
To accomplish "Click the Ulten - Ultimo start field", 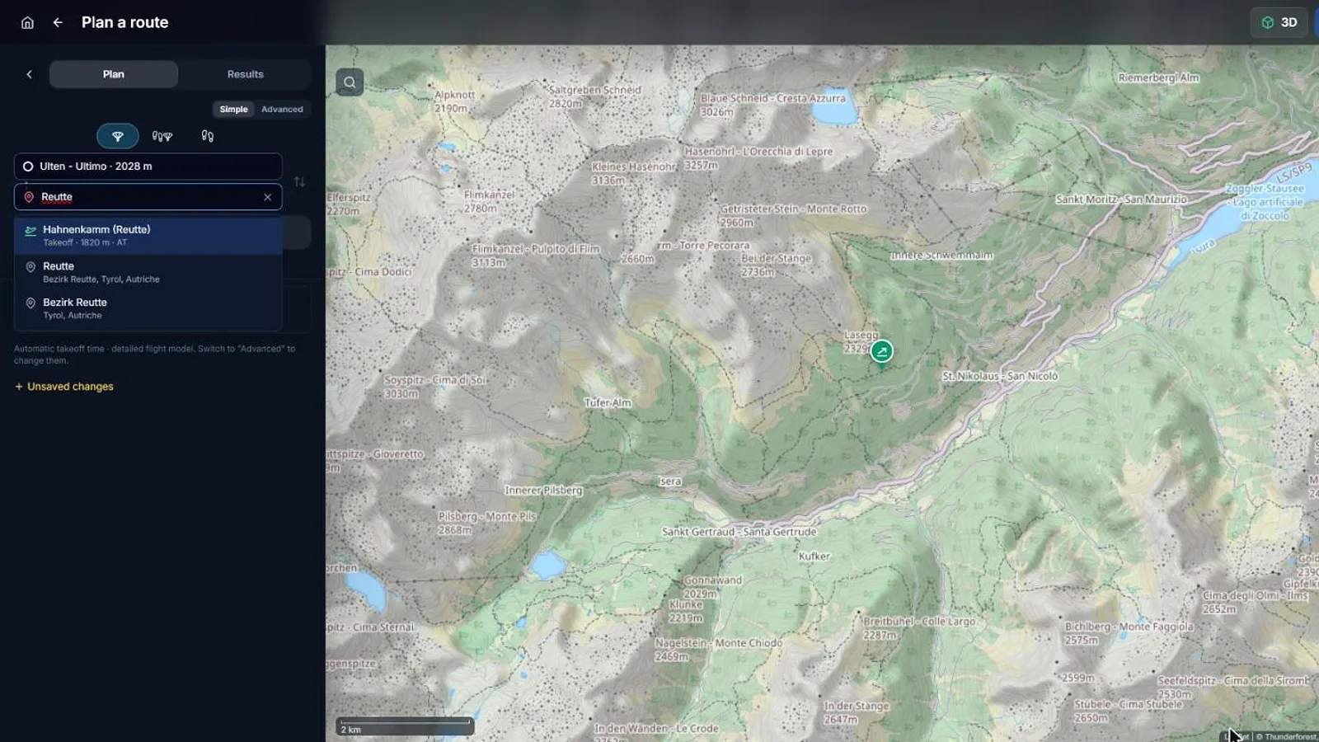I will (x=148, y=167).
